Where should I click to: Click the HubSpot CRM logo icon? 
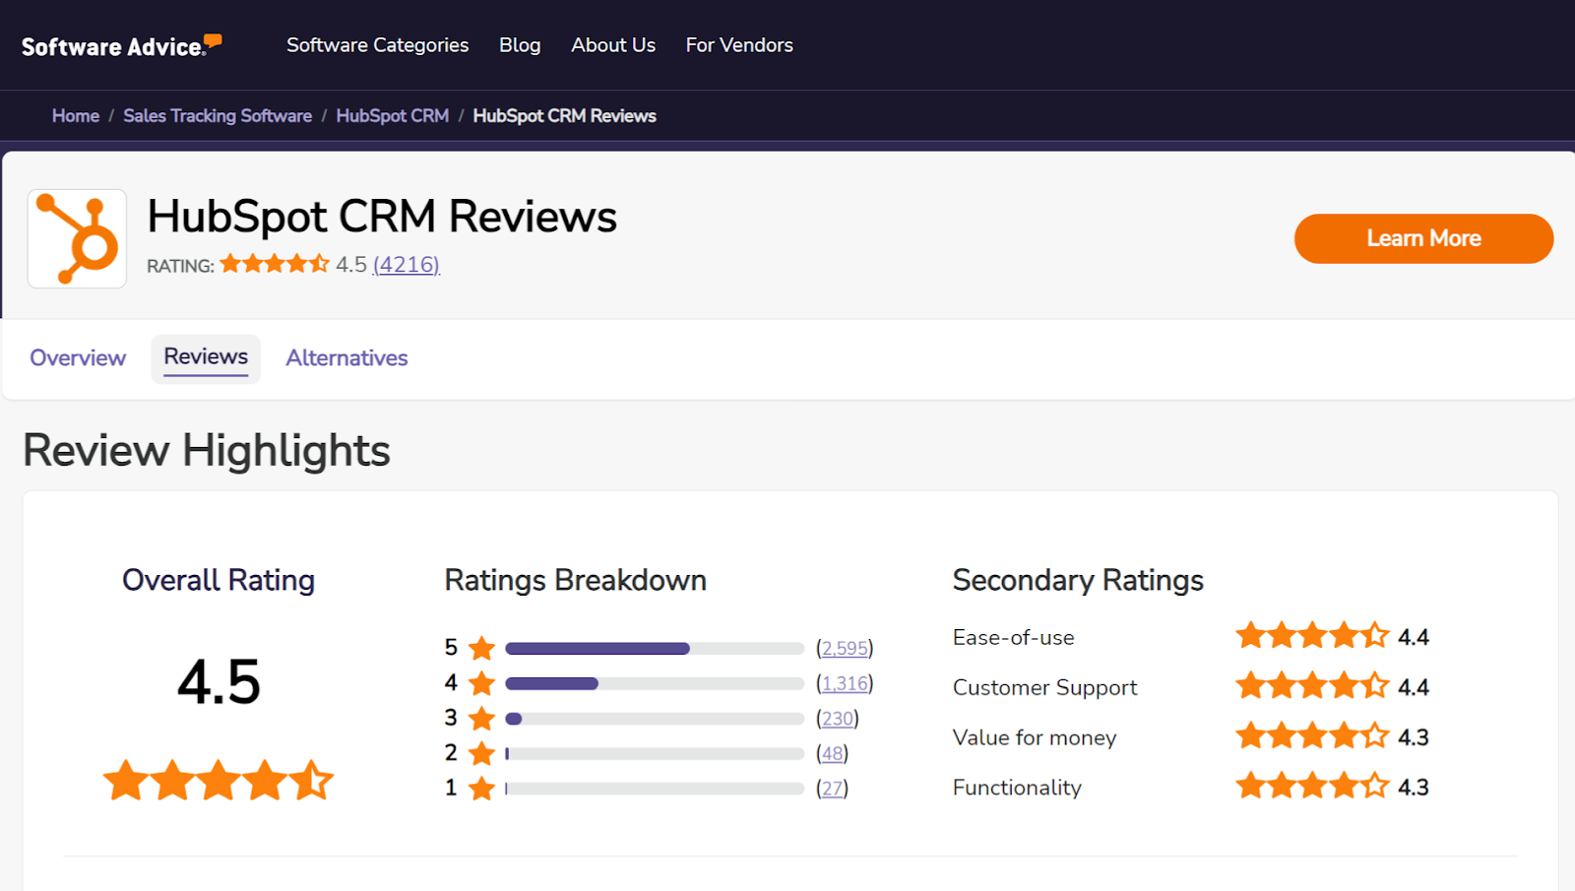tap(76, 237)
